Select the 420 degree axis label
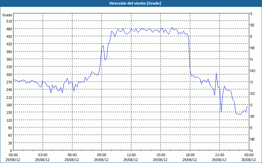Image resolution: width=262 pixels, height=163 pixels. pos(9,44)
